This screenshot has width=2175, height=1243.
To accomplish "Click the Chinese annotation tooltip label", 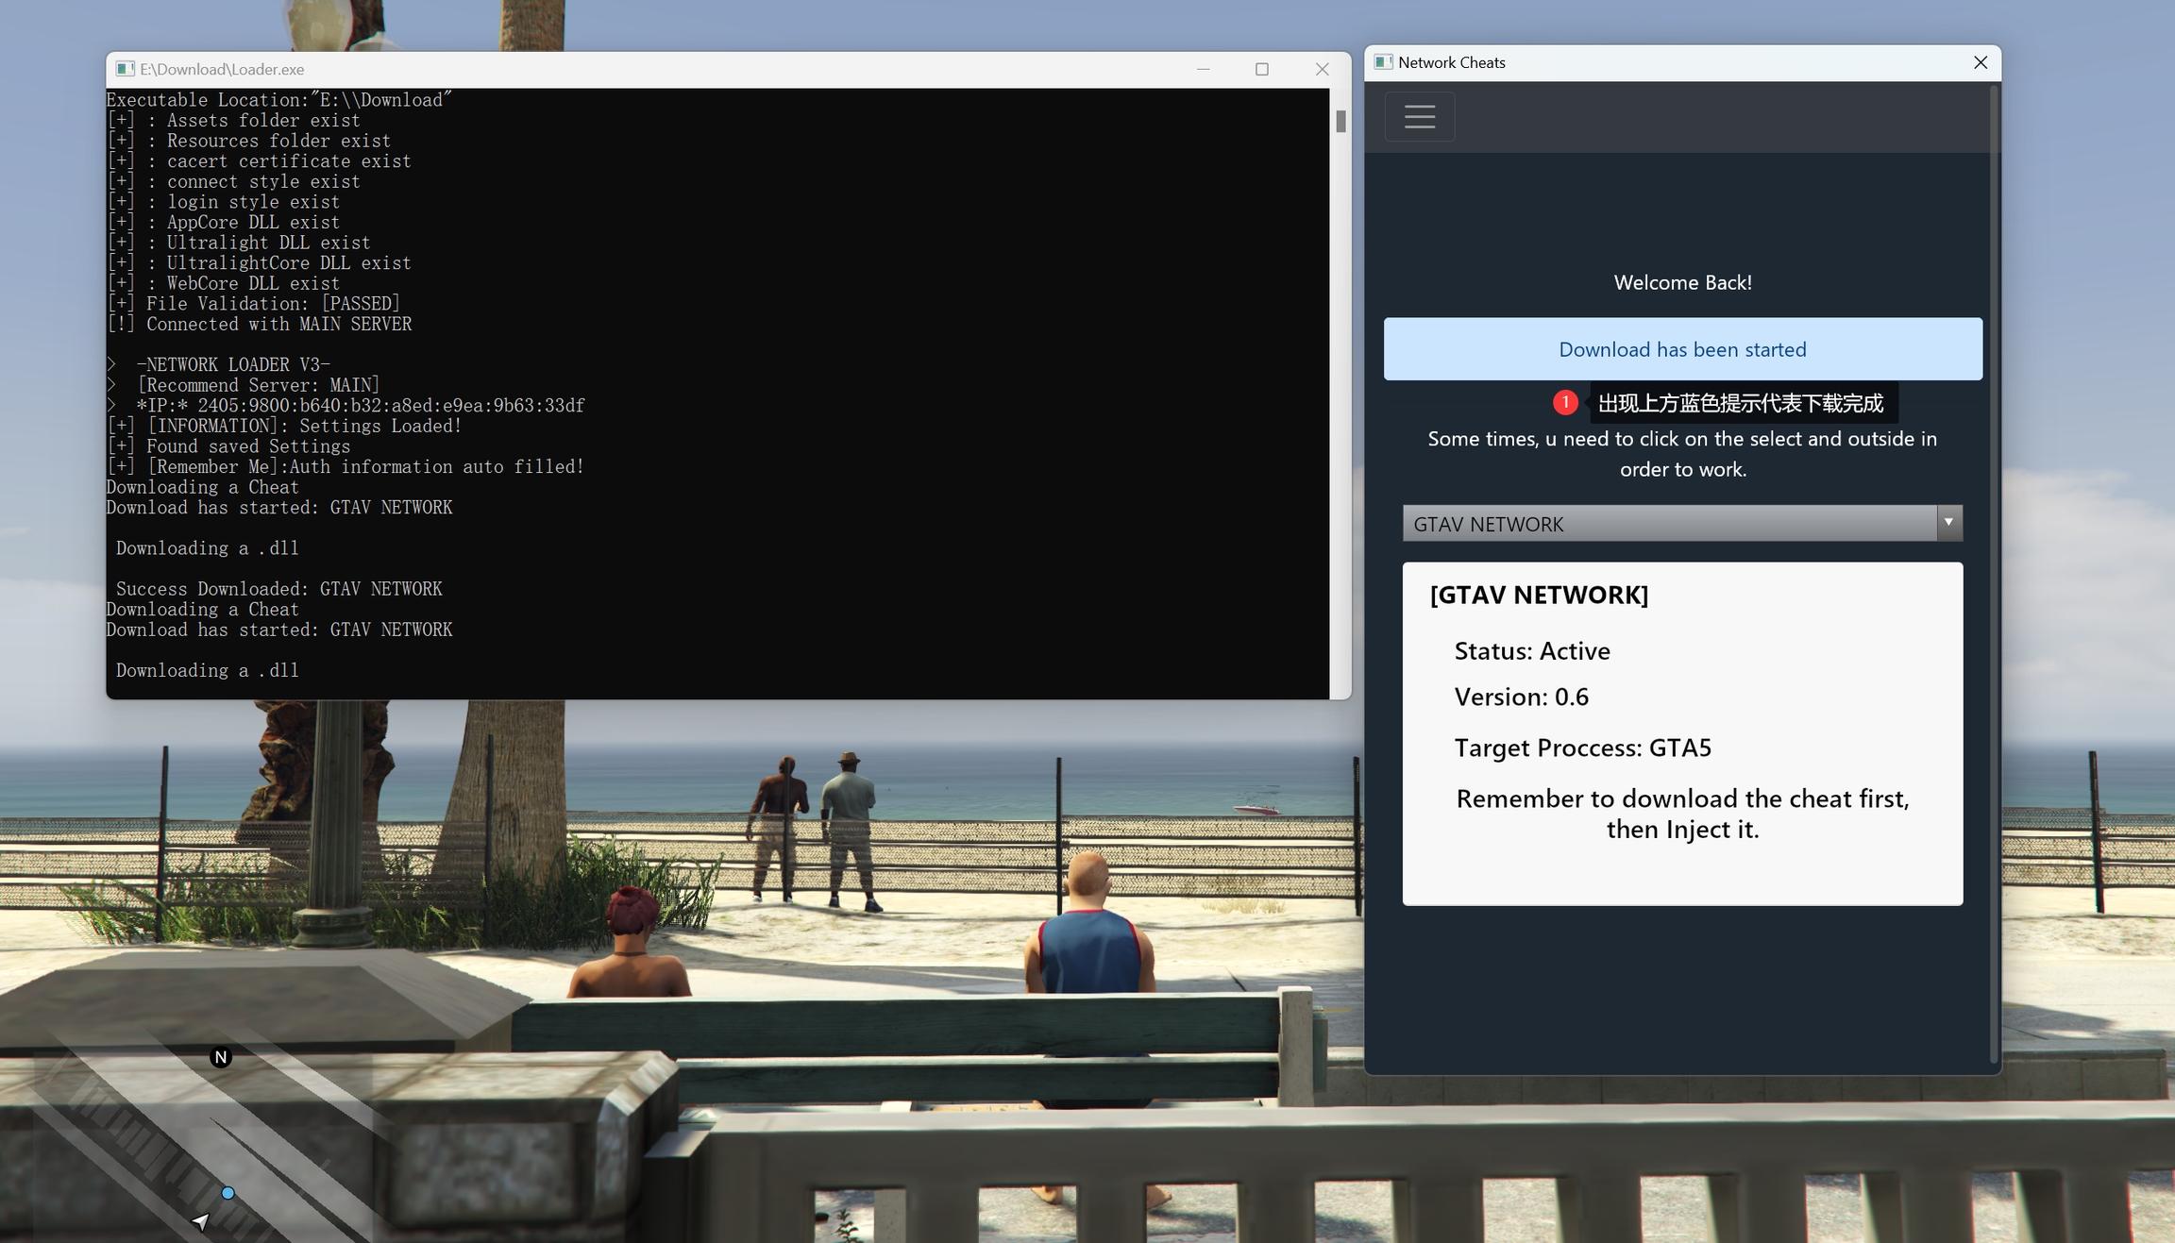I will (1741, 404).
